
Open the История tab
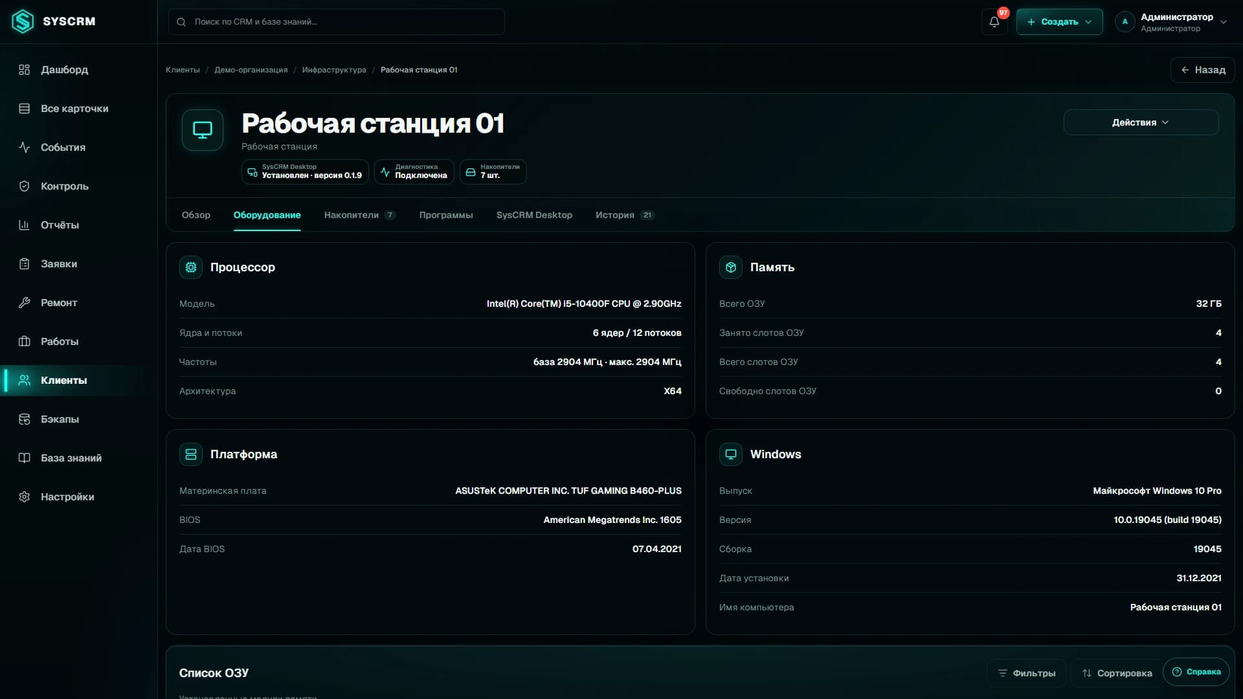pos(625,215)
